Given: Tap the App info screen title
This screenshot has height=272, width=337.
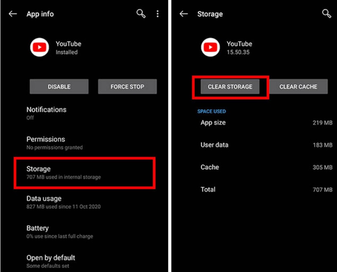Looking at the screenshot, I should coord(40,14).
